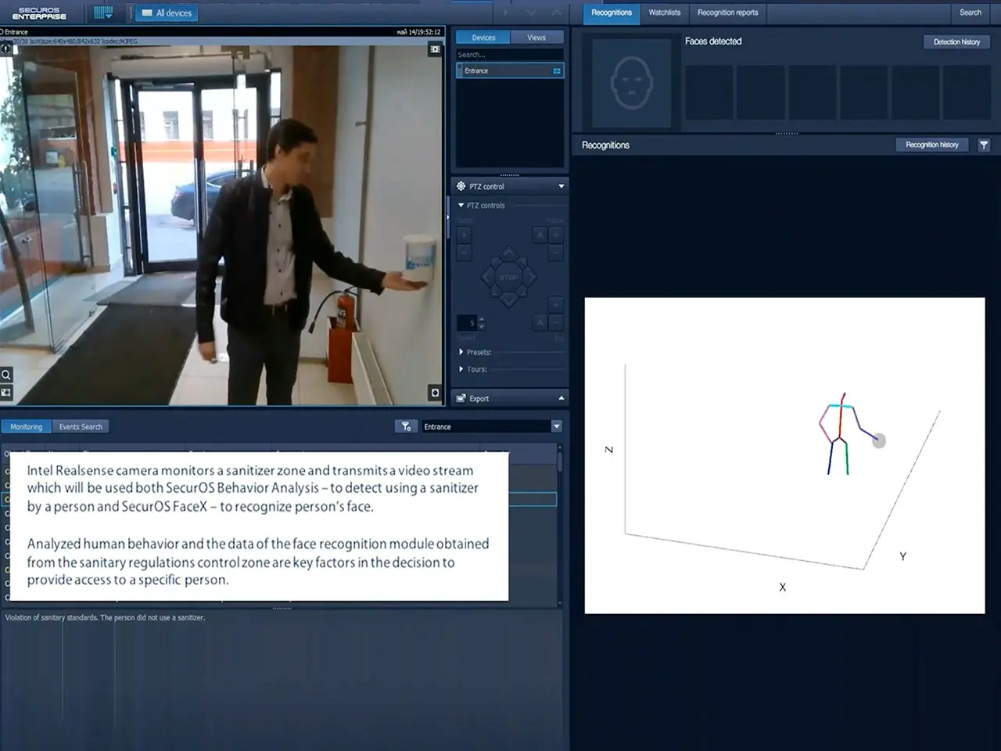This screenshot has height=751, width=1001.
Task: Pan camera right with PTZ arrow
Action: tap(531, 277)
